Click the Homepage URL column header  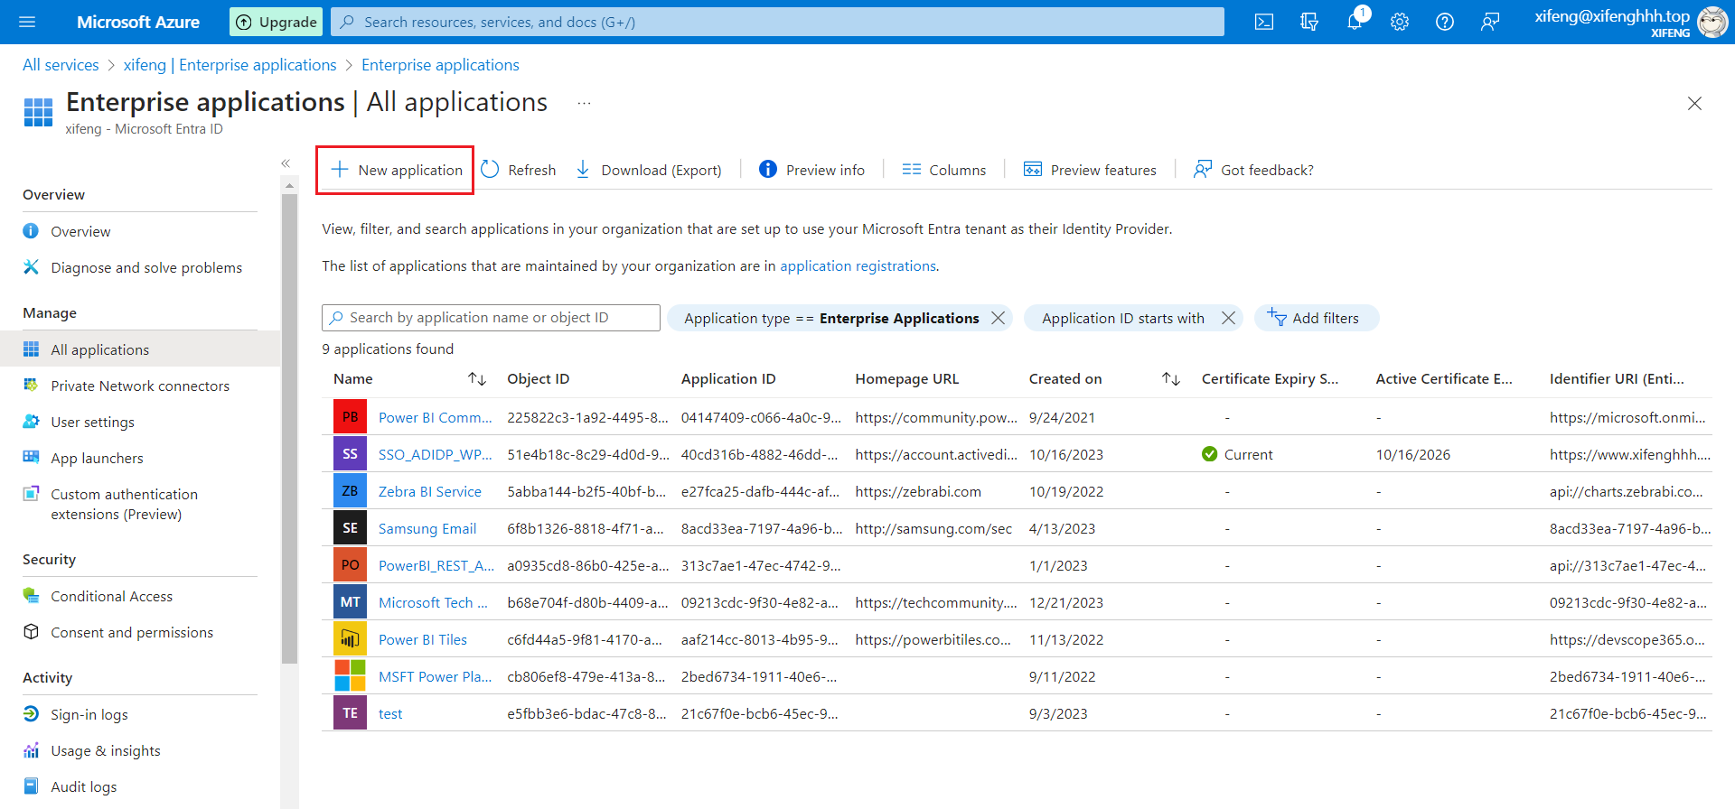(906, 379)
